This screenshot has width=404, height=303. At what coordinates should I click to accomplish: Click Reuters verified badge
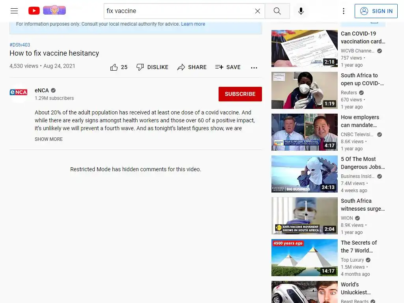click(361, 92)
